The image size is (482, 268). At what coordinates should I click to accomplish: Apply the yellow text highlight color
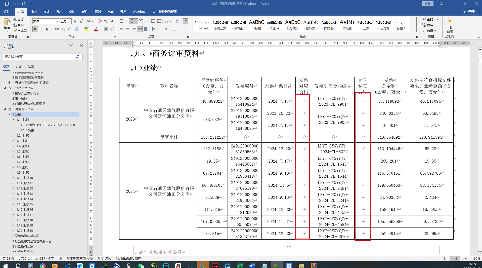click(x=86, y=29)
